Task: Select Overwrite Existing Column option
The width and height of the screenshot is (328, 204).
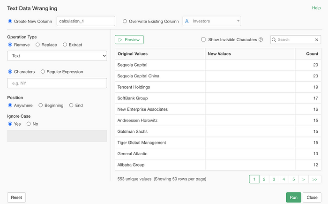Action: (x=125, y=21)
